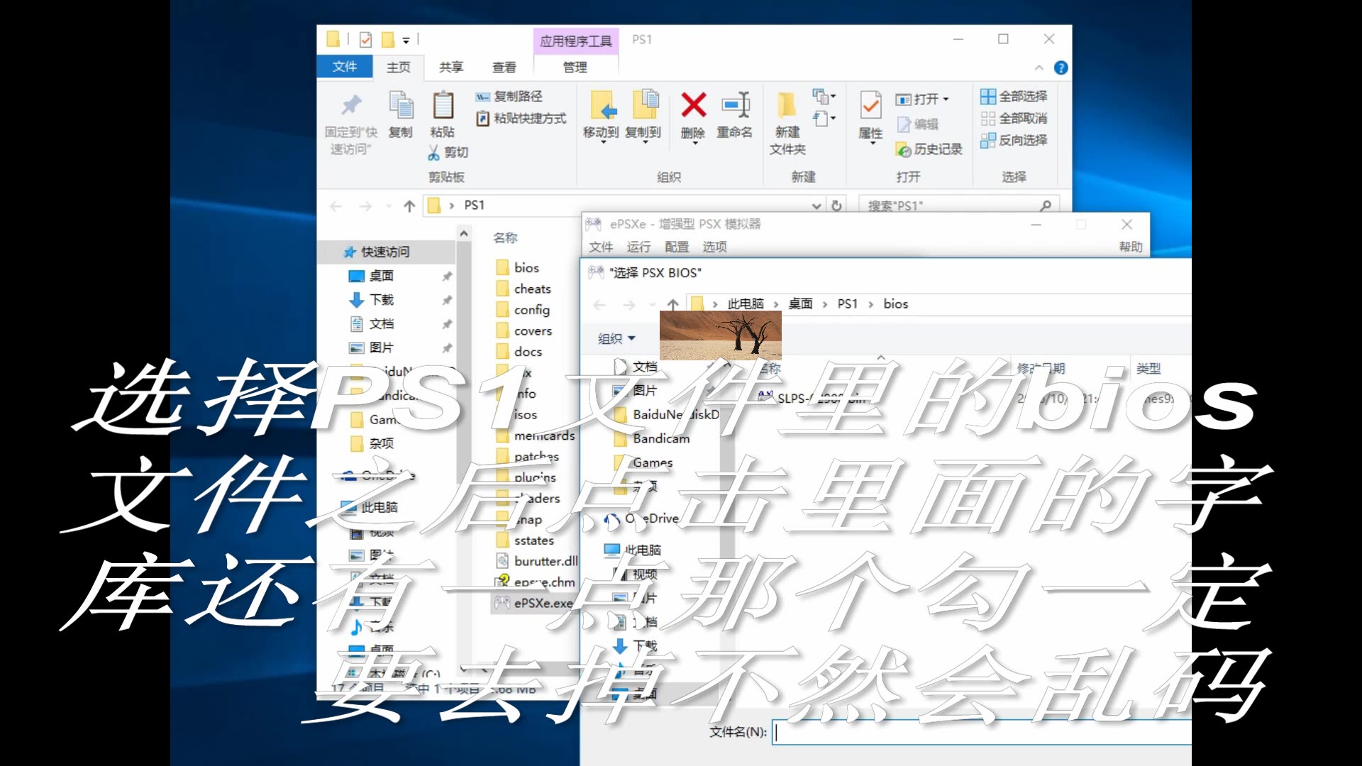Click the New Folder icon
This screenshot has width=1362, height=766.
coord(786,106)
